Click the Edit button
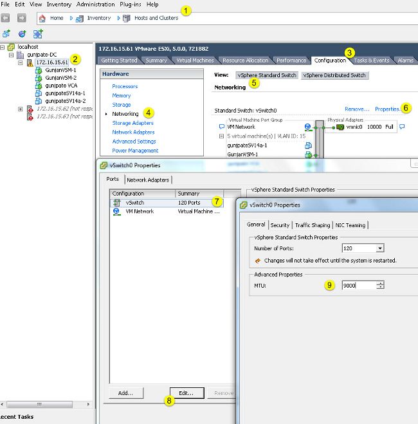Screen dimensions: 418x424 coord(187,393)
